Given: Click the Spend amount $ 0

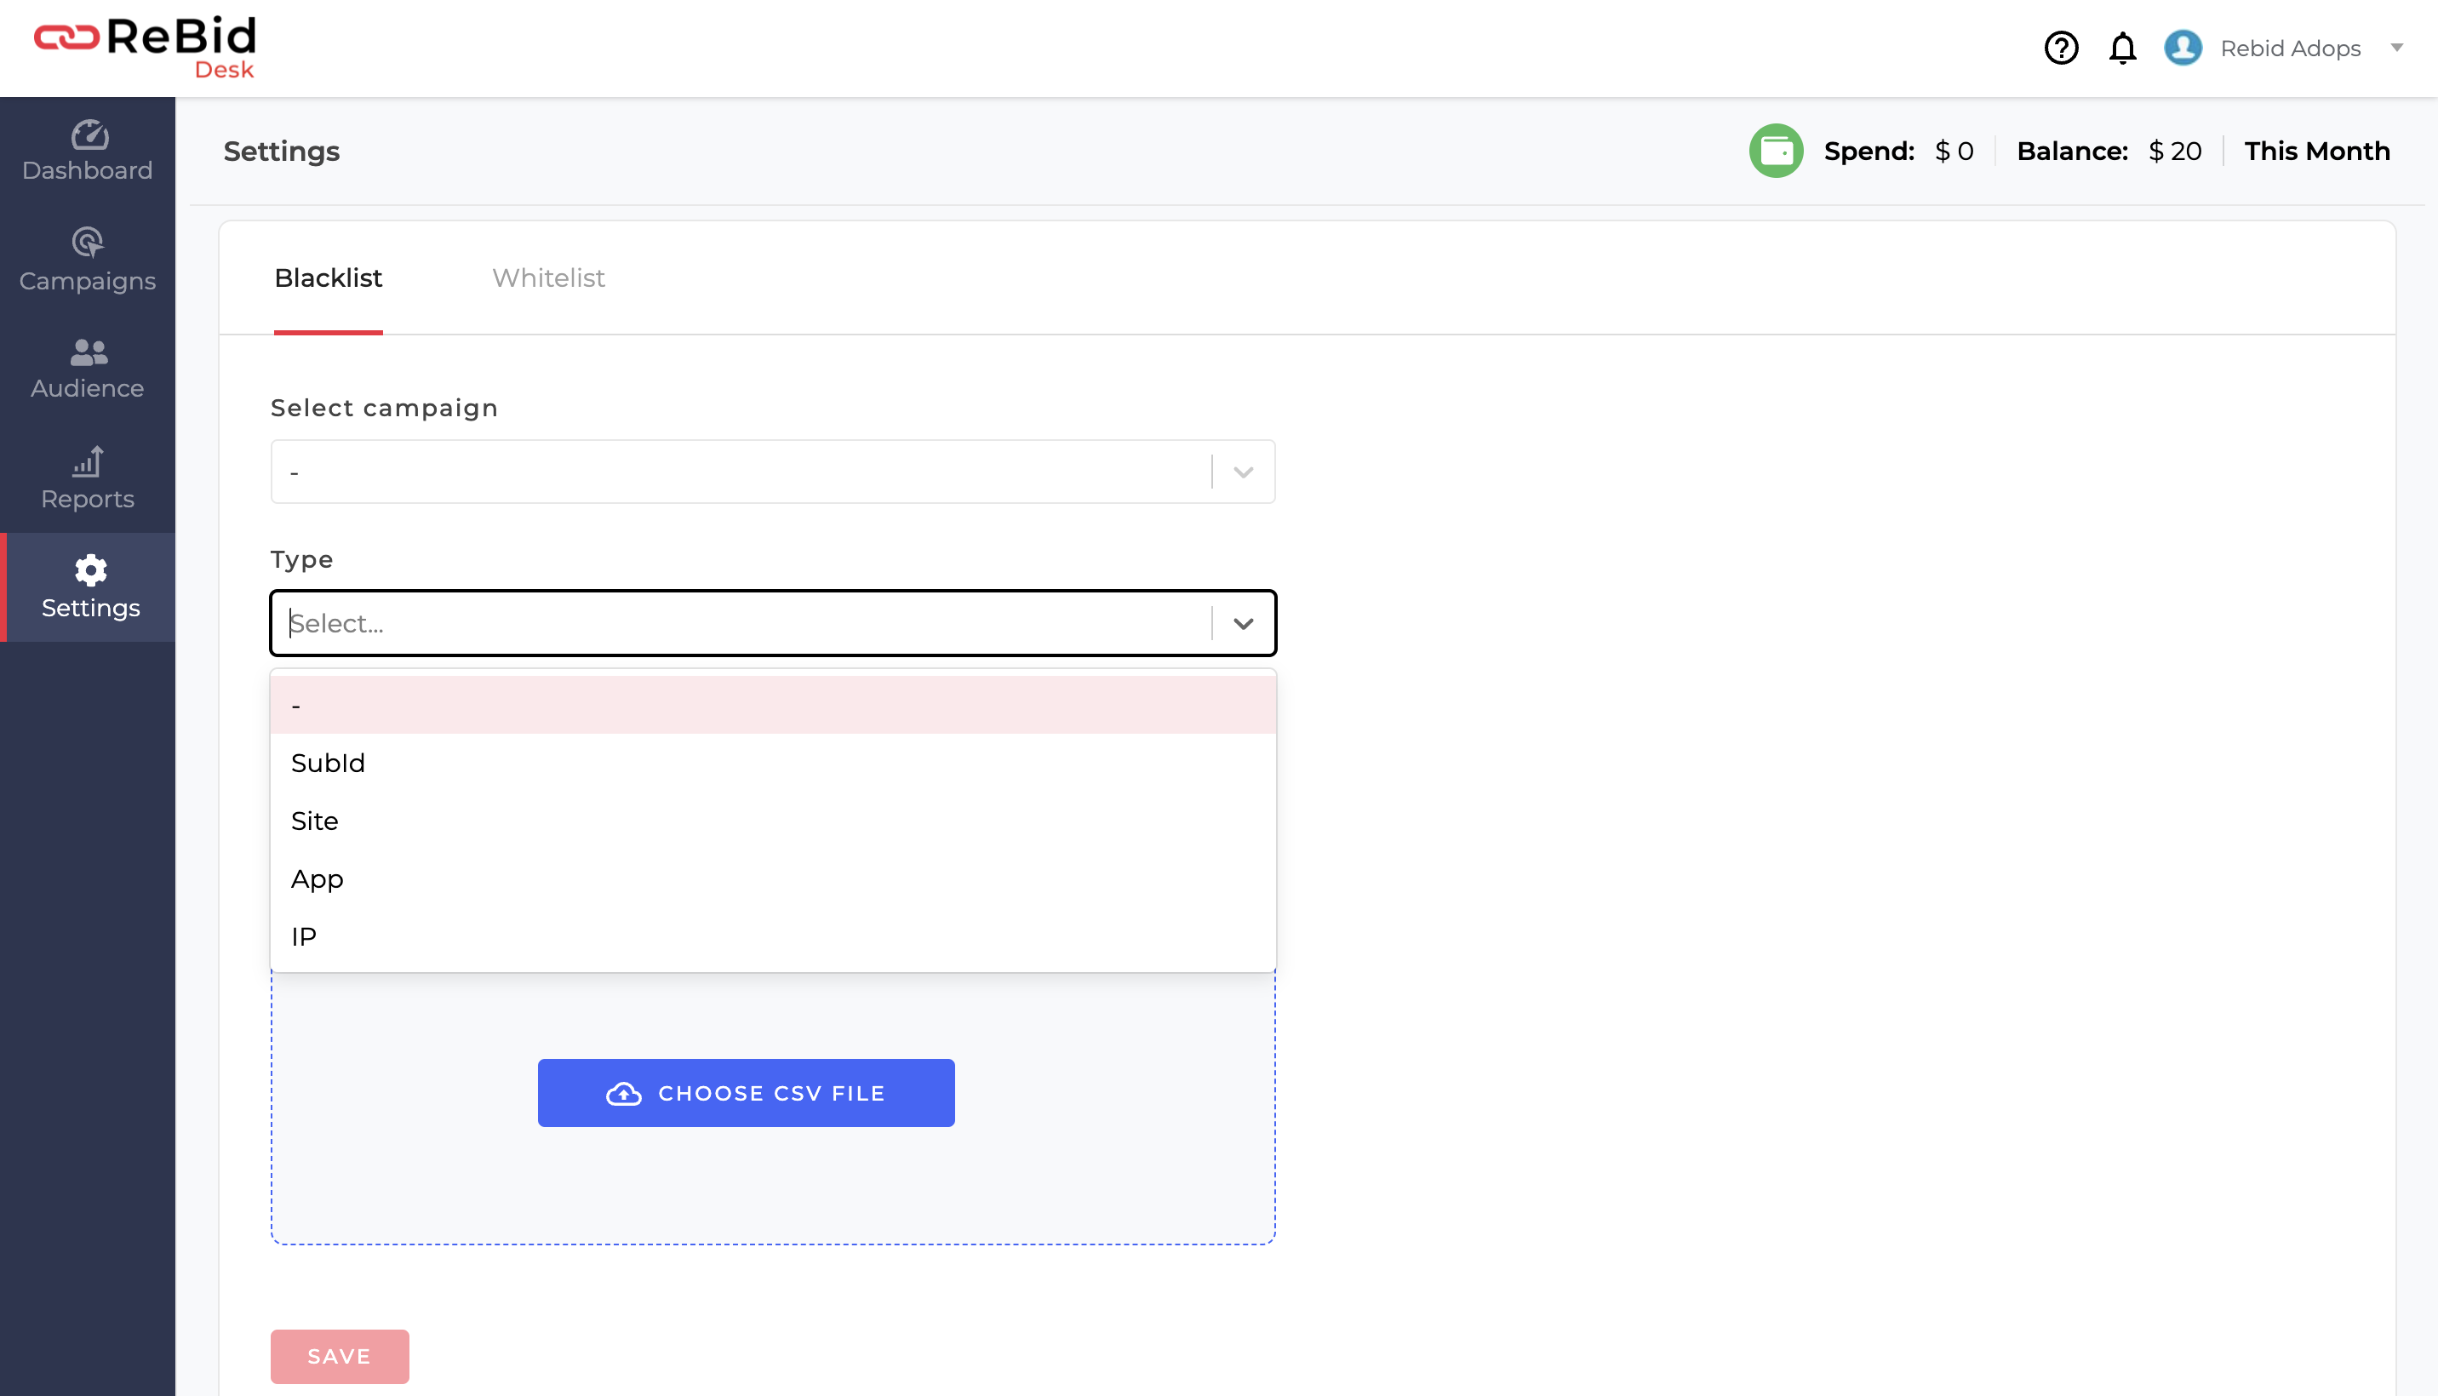Looking at the screenshot, I should pyautogui.click(x=1954, y=152).
